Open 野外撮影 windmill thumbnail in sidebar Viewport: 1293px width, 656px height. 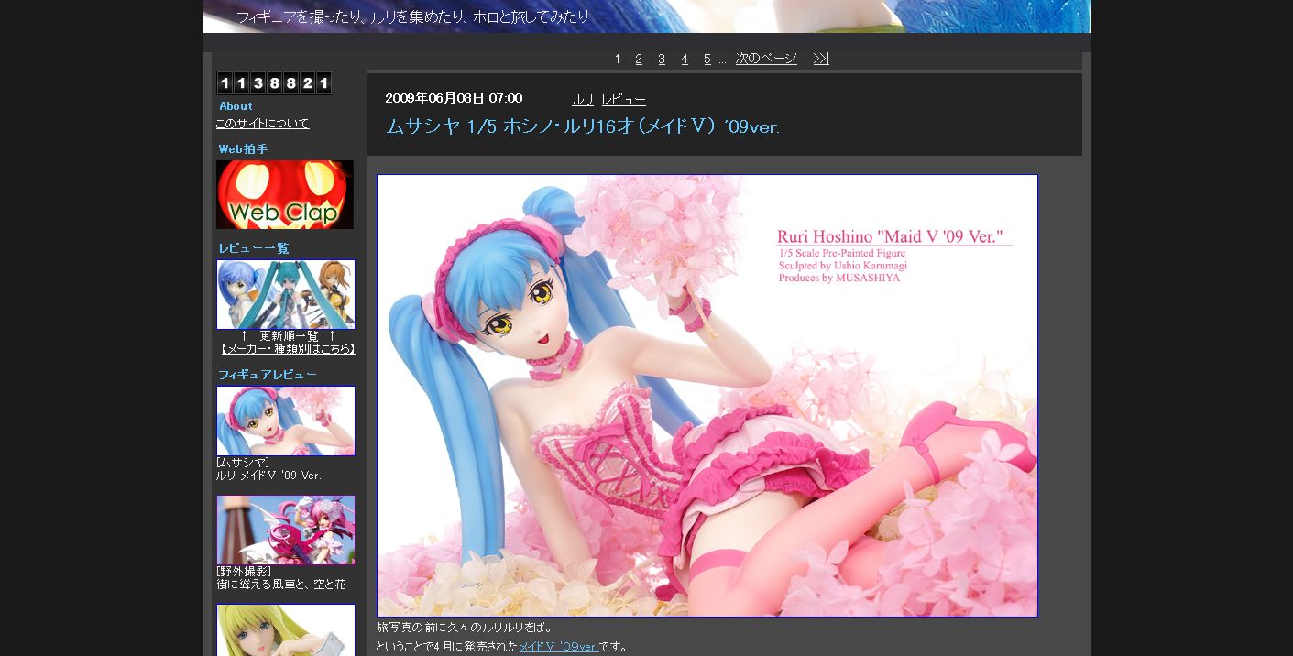click(286, 530)
